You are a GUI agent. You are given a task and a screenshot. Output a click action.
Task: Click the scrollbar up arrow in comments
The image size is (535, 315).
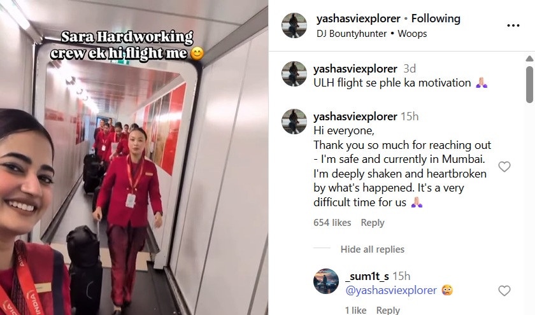click(529, 59)
